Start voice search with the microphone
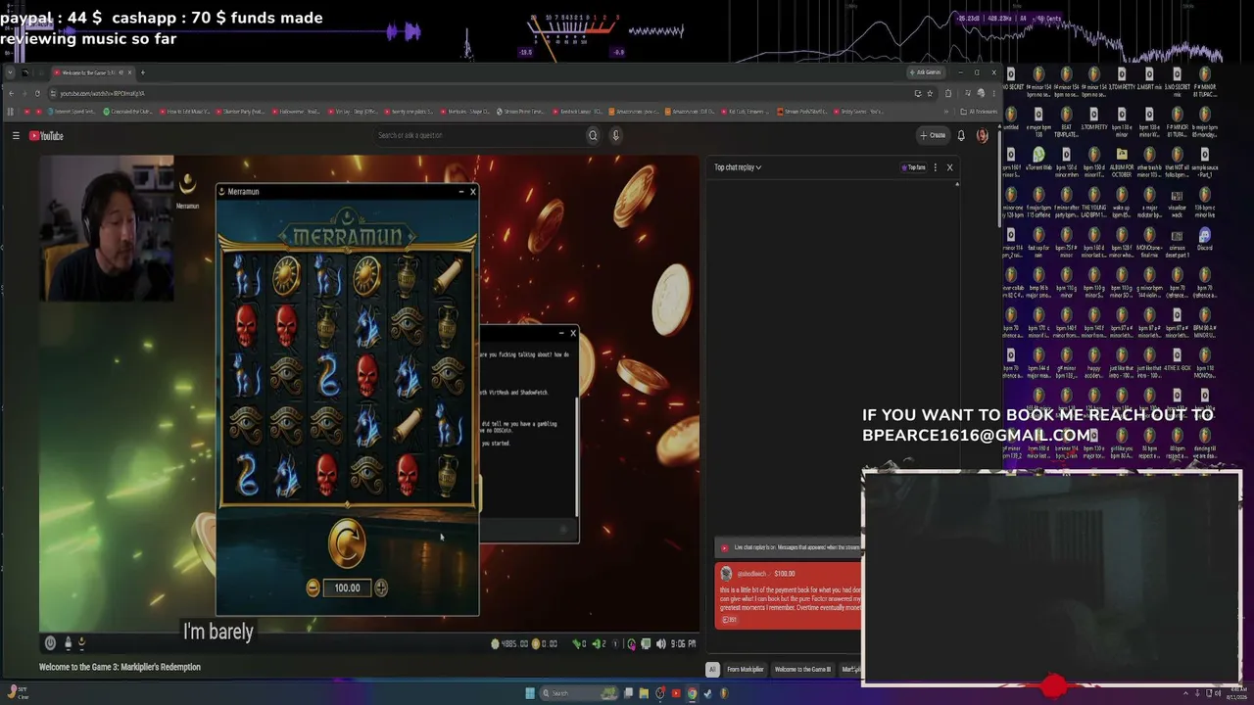Viewport: 1254px width, 705px height. pyautogui.click(x=615, y=135)
